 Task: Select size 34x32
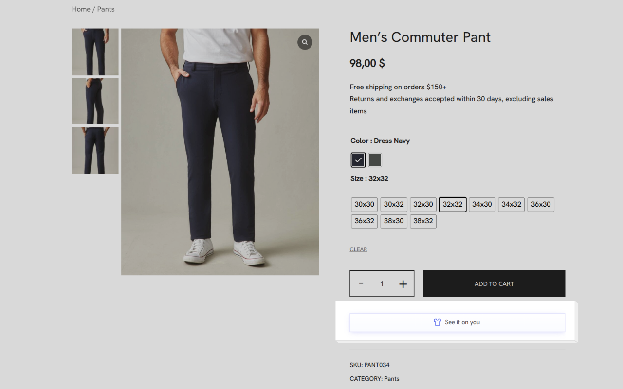(511, 205)
